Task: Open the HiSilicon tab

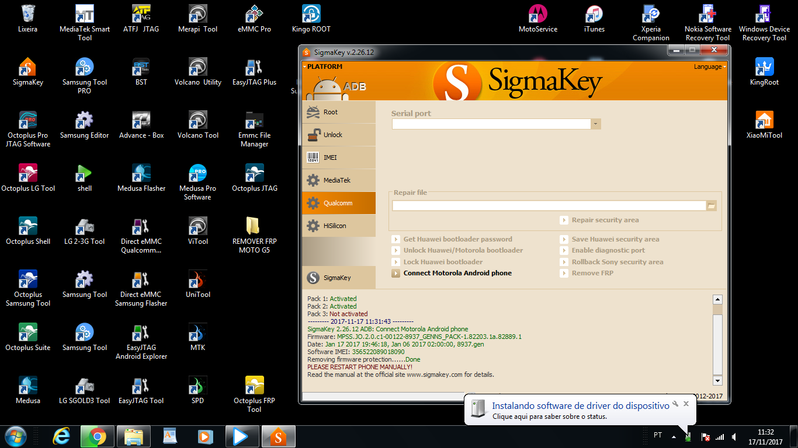Action: click(x=339, y=226)
